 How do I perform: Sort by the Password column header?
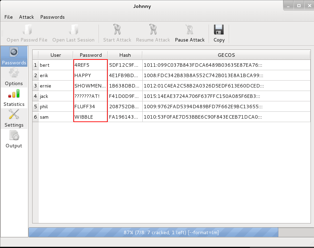point(91,55)
